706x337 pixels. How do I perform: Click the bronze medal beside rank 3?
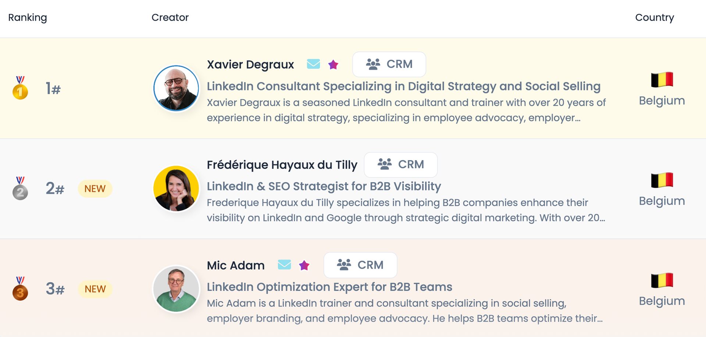coord(20,289)
